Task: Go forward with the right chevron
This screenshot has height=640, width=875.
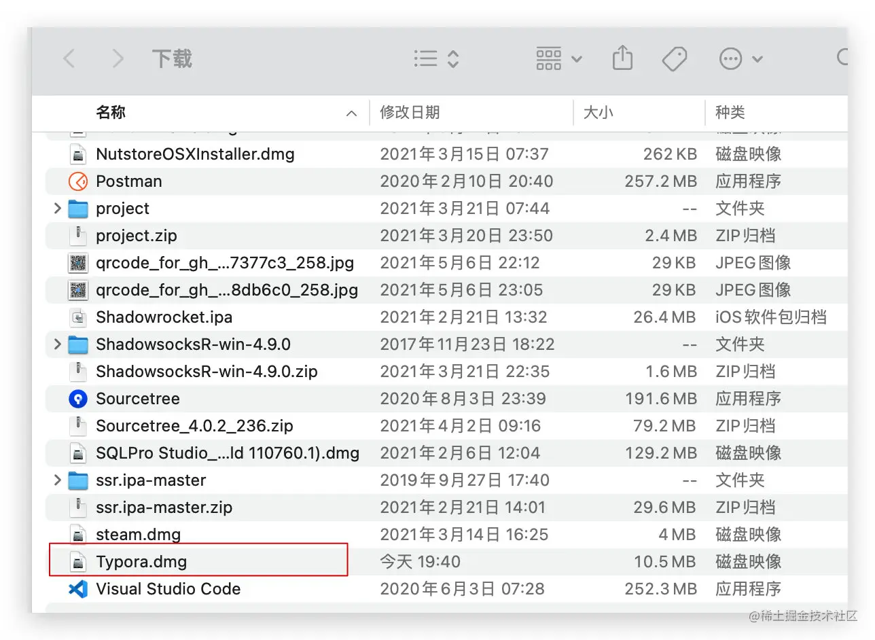Action: [x=118, y=59]
